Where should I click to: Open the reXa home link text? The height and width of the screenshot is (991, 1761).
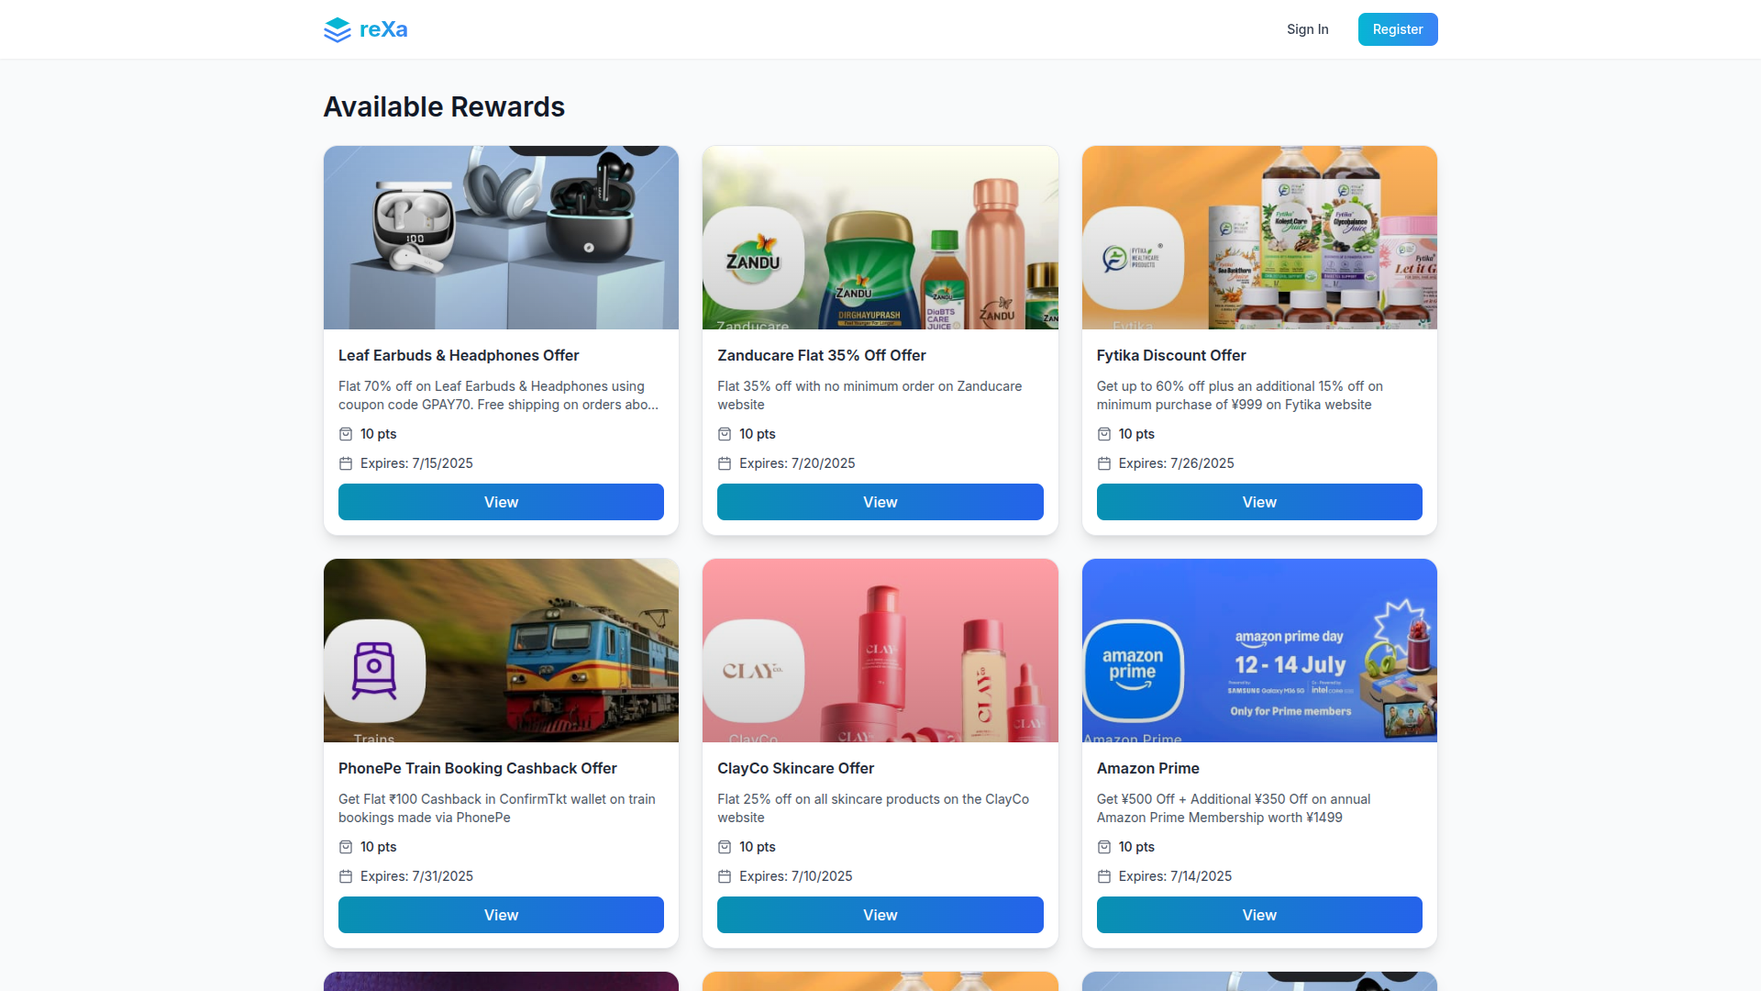pos(383,29)
